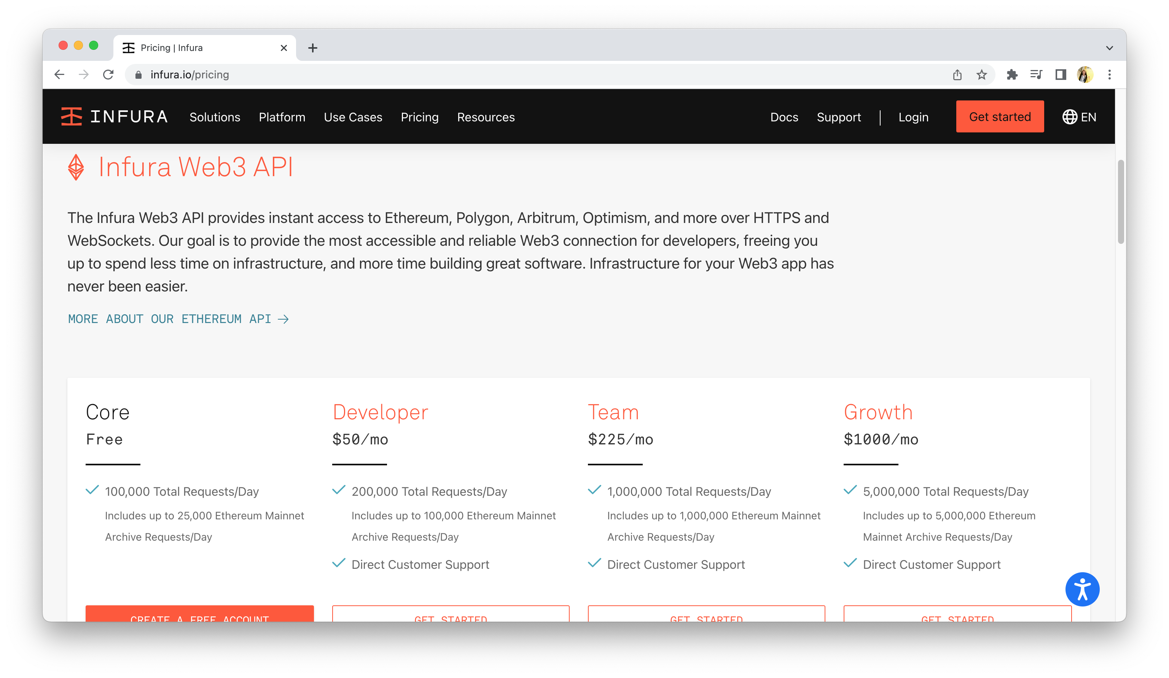Click the $1000/mo price text
This screenshot has height=678, width=1169.
(881, 439)
